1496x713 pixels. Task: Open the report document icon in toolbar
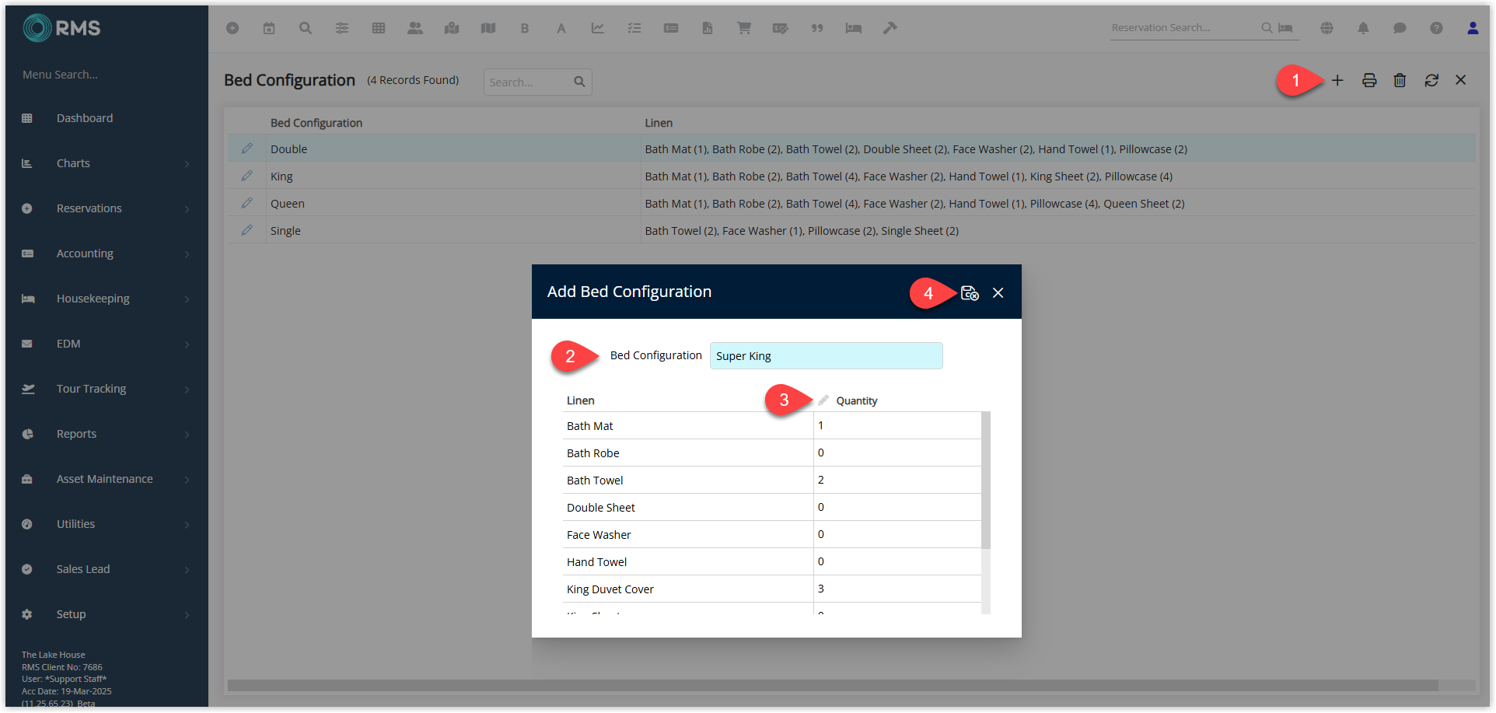pyautogui.click(x=708, y=28)
